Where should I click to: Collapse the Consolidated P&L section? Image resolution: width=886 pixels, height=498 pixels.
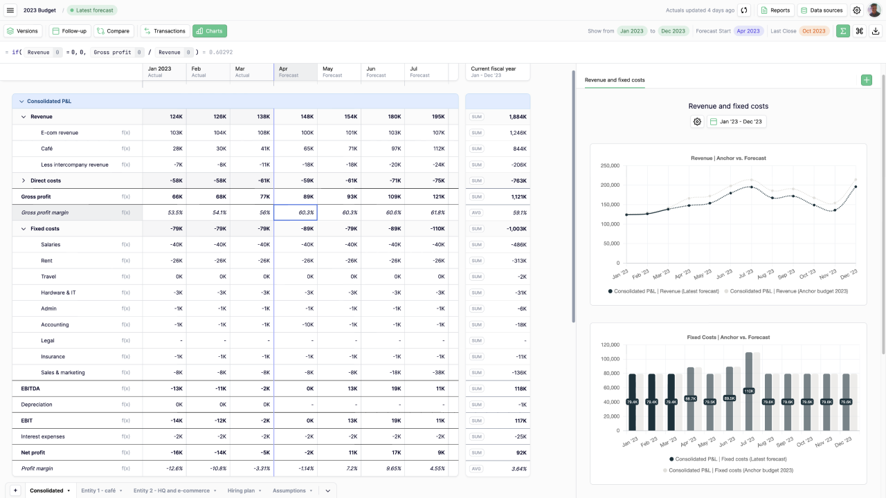pyautogui.click(x=21, y=102)
